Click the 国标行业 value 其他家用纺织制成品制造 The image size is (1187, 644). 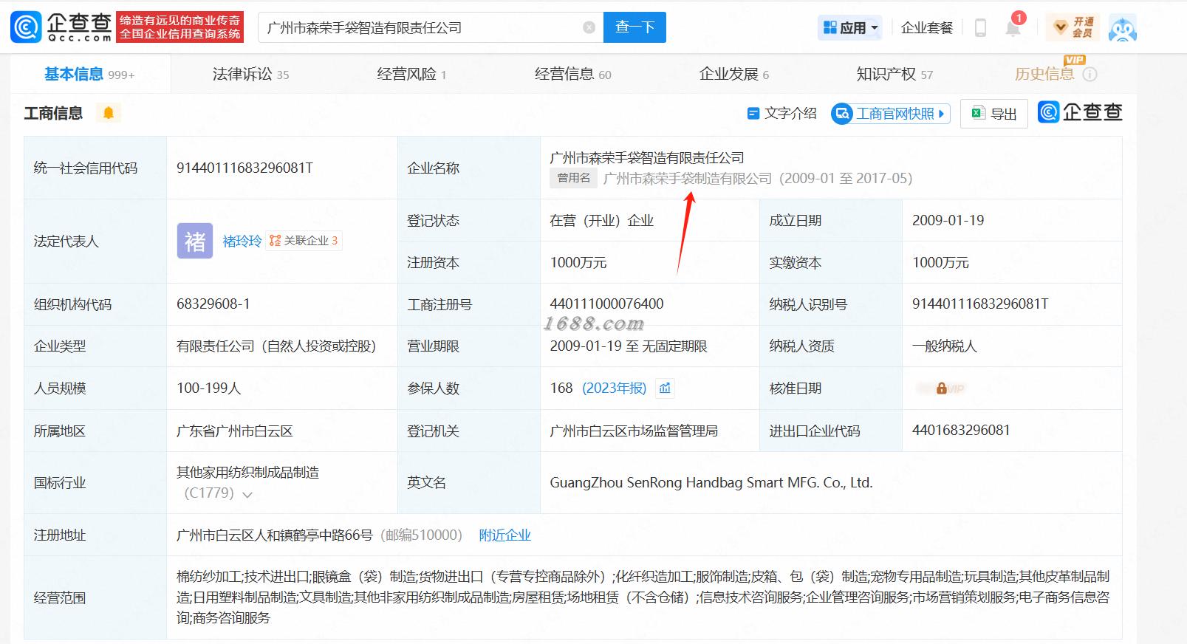[248, 473]
